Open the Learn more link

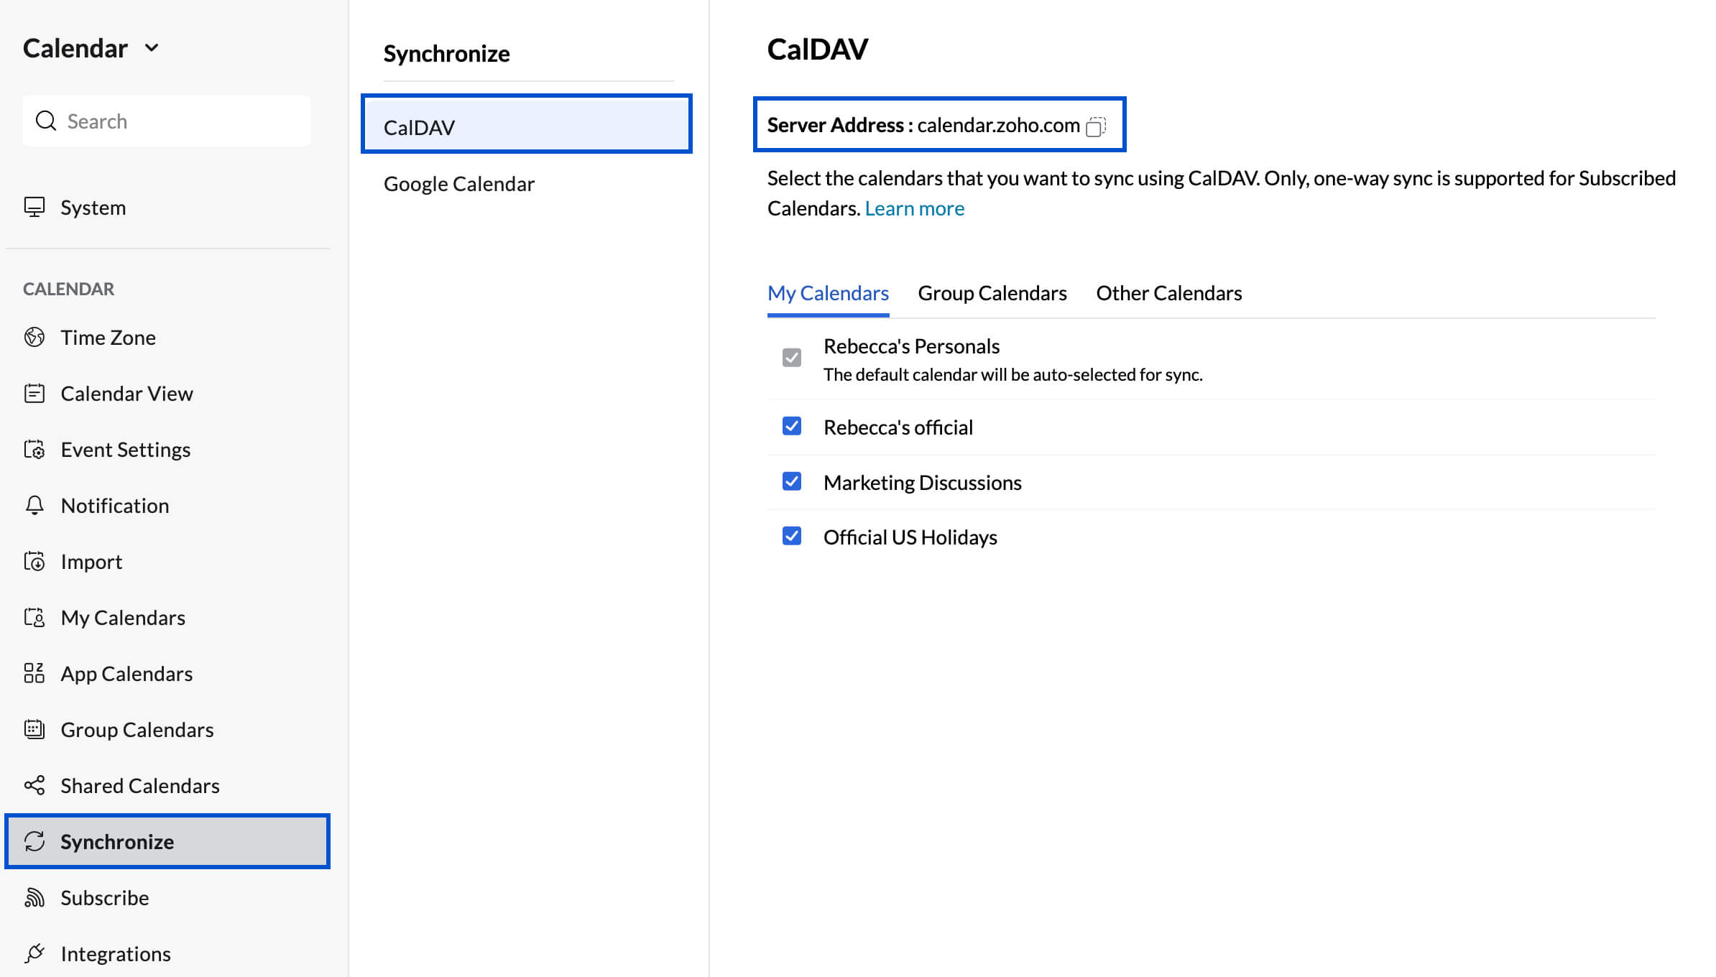[915, 208]
